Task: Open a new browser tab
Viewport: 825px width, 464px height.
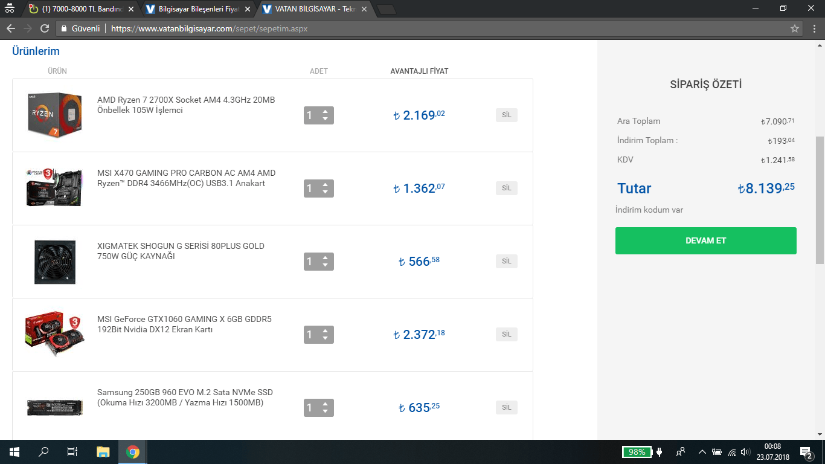Action: click(x=387, y=9)
